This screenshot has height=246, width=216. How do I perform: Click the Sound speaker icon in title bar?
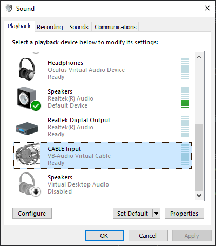(9, 8)
